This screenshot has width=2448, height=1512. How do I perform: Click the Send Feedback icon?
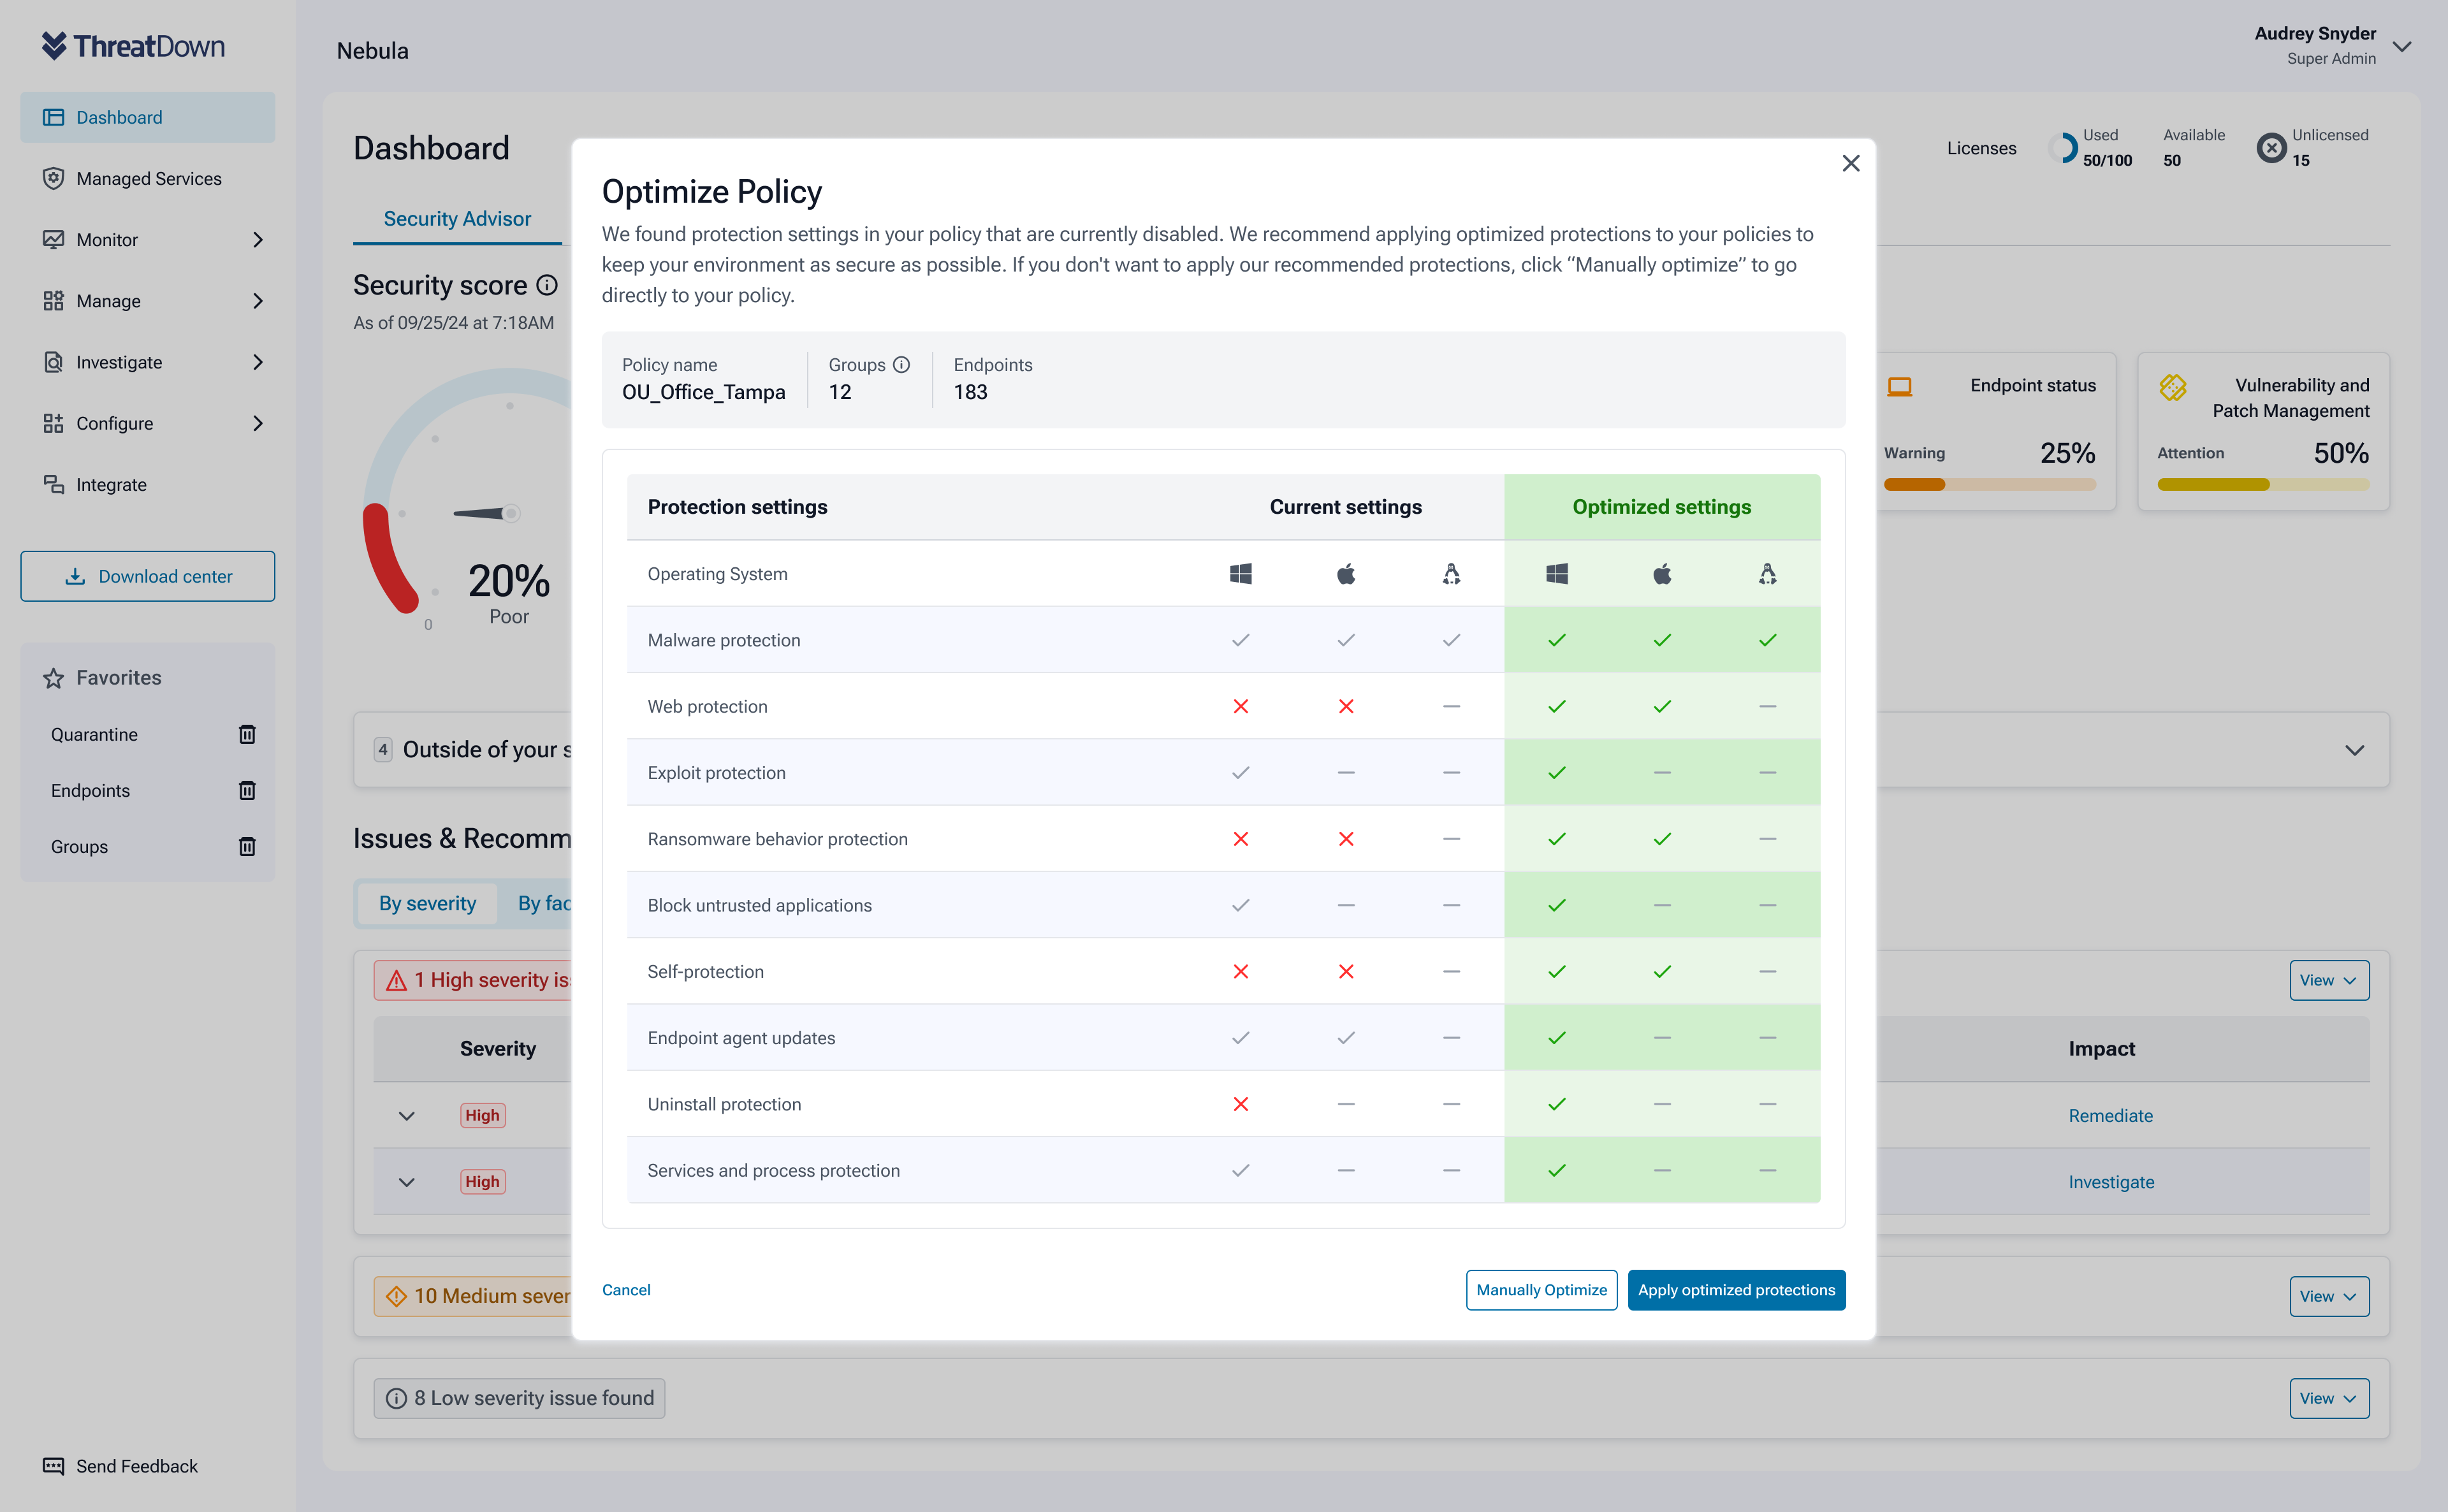click(53, 1466)
